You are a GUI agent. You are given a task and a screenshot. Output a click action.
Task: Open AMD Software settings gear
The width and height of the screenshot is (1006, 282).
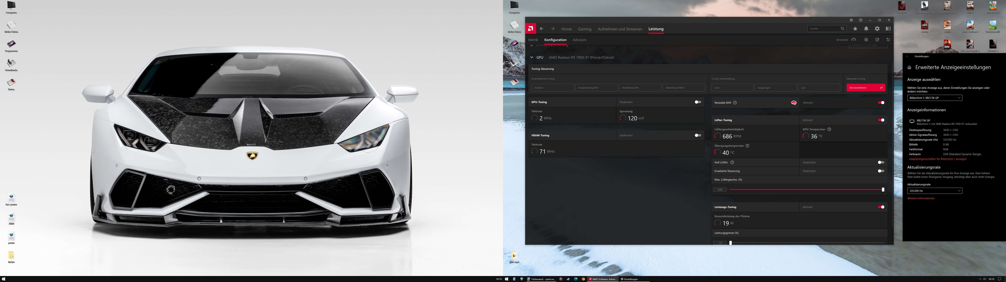click(x=877, y=29)
